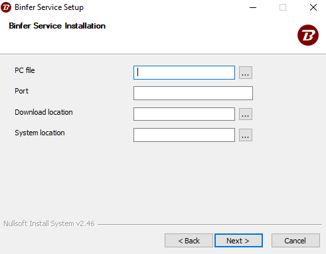Click into the Port input field
The height and width of the screenshot is (254, 326).
click(193, 94)
